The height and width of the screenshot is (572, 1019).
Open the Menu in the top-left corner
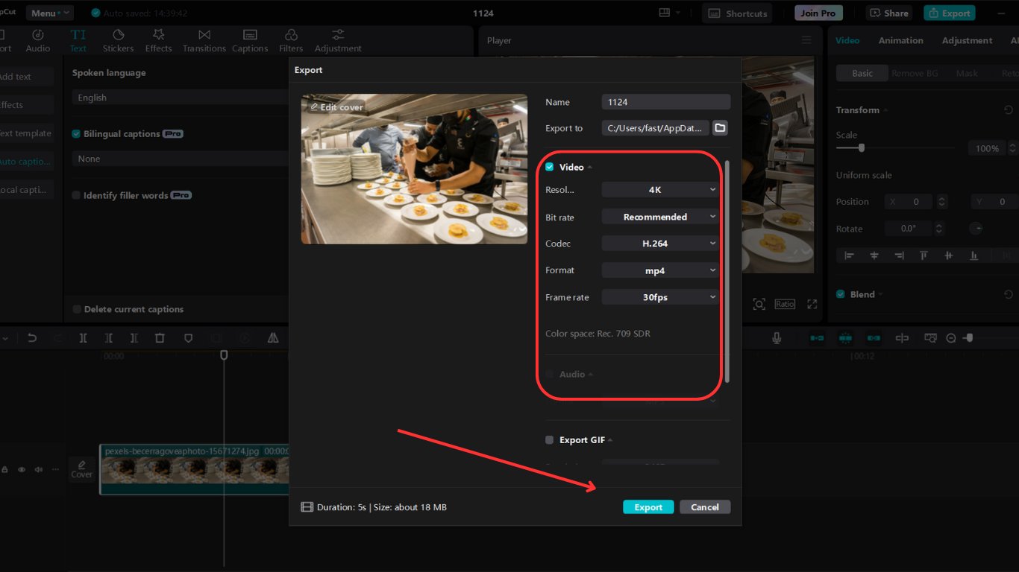pos(47,12)
